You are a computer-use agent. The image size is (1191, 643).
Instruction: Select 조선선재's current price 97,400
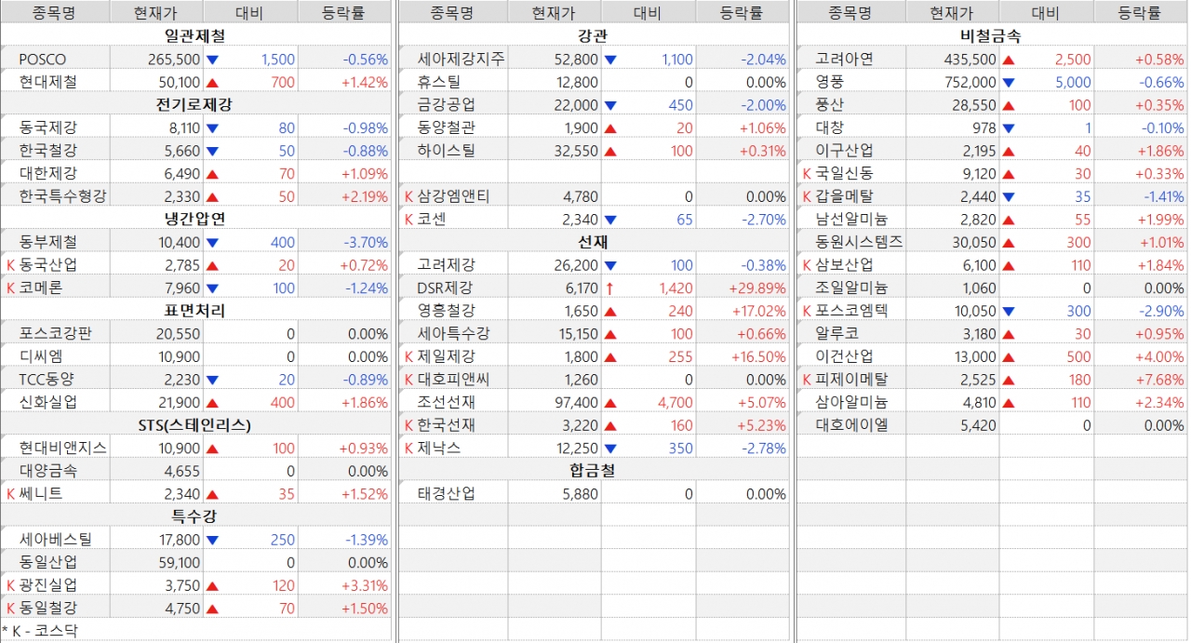576,403
